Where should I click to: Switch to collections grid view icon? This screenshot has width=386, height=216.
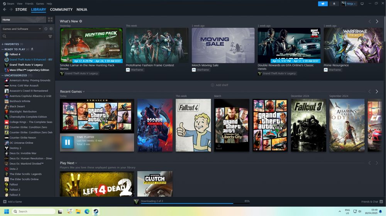50,20
